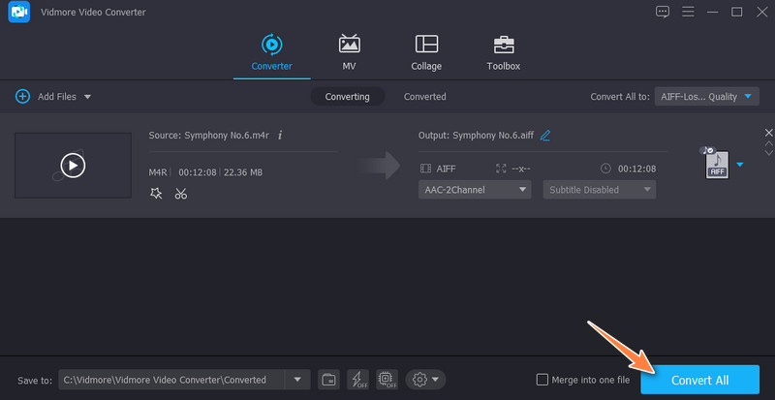This screenshot has height=400, width=775.
Task: Open the Toolbox tab
Action: [x=503, y=53]
